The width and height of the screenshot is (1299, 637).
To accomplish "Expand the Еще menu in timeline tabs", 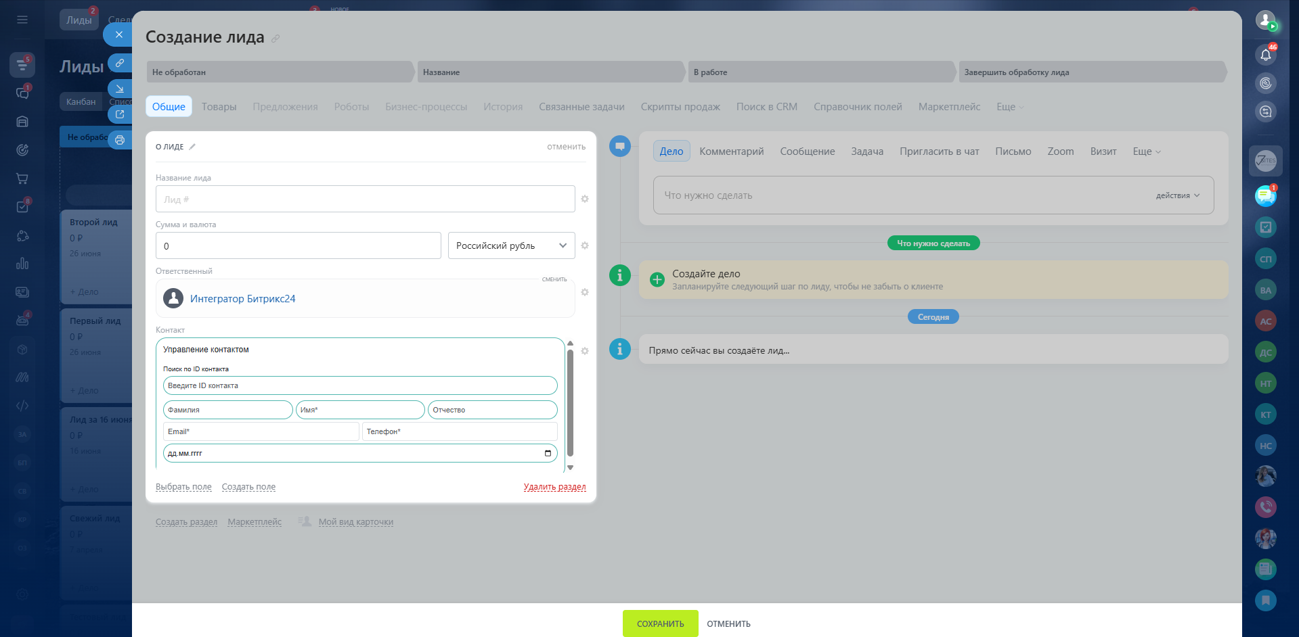I will 1146,151.
